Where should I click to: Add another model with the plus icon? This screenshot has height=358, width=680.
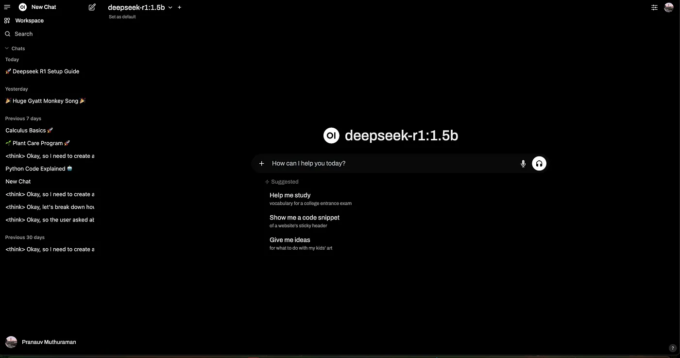point(180,7)
